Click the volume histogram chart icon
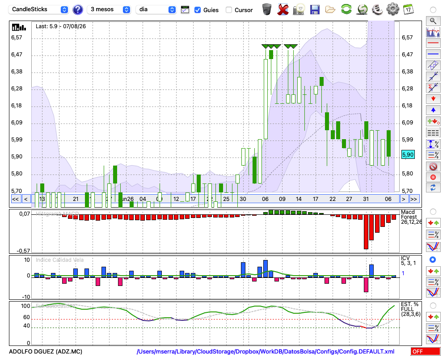 433,32
